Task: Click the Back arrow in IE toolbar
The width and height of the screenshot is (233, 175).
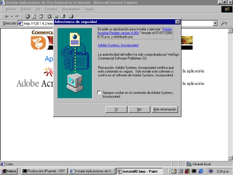Action: click(x=7, y=16)
